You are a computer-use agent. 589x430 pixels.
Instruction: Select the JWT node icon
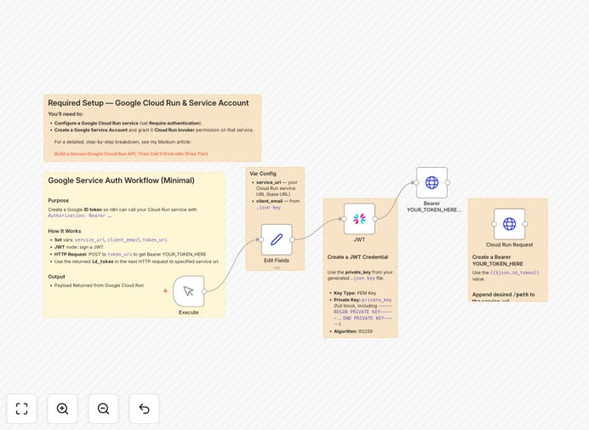359,219
